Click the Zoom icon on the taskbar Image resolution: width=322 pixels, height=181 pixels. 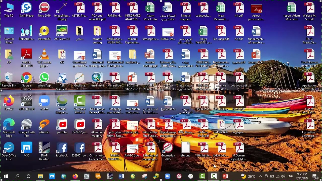[x=167, y=176]
